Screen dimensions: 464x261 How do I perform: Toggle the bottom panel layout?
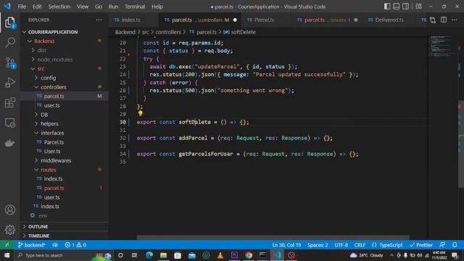pyautogui.click(x=397, y=7)
